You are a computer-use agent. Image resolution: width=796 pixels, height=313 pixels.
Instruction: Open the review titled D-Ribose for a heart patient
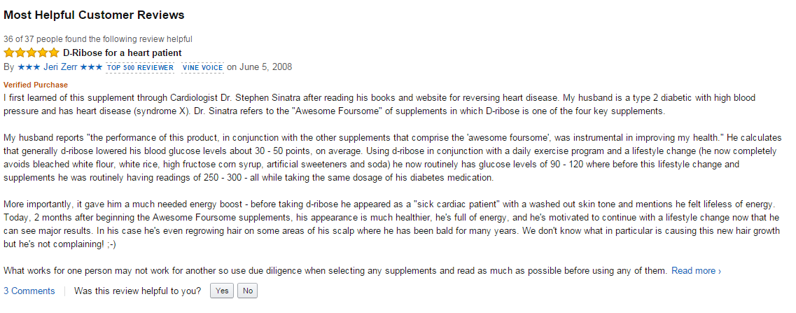click(123, 53)
